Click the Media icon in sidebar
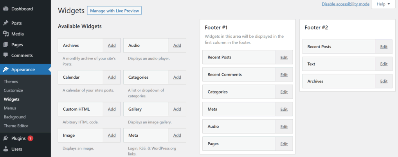Image resolution: width=398 pixels, height=157 pixels. pyautogui.click(x=6, y=34)
